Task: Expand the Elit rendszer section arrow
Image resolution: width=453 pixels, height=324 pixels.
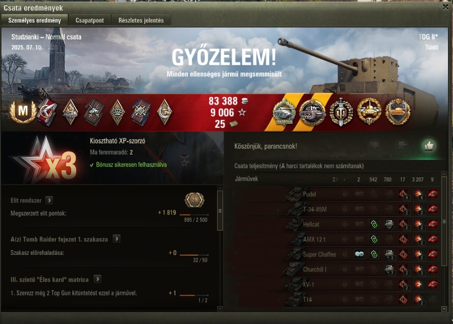Action: click(x=49, y=200)
